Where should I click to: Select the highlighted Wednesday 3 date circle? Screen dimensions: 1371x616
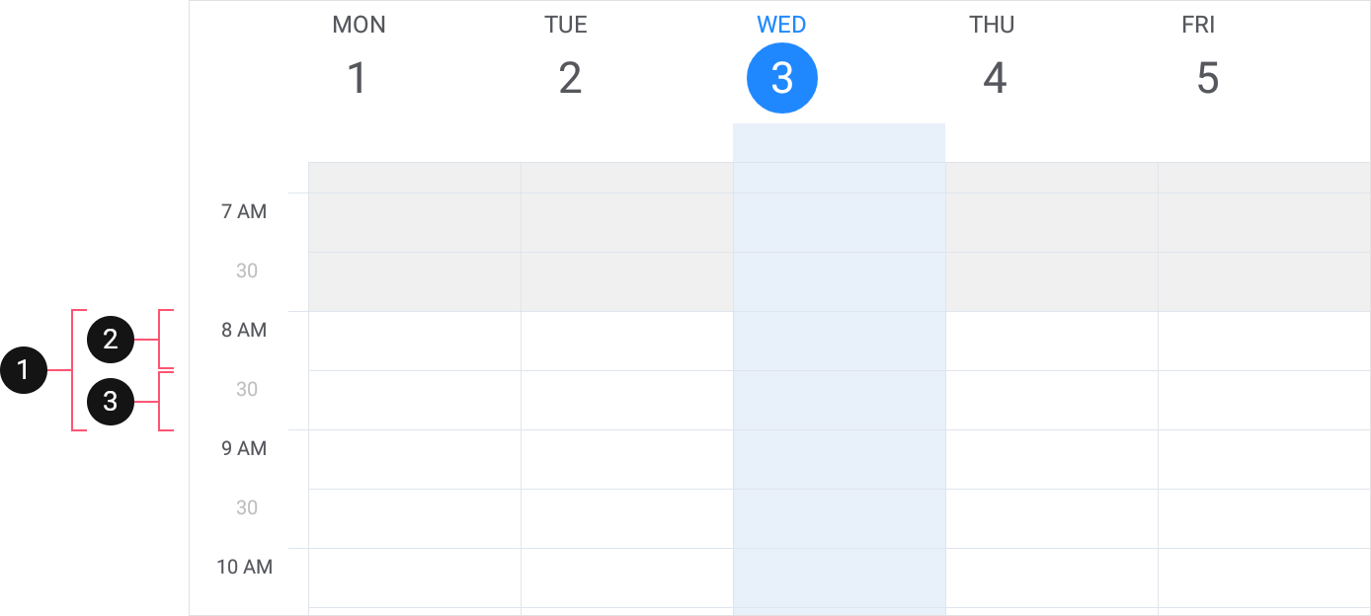pyautogui.click(x=782, y=78)
